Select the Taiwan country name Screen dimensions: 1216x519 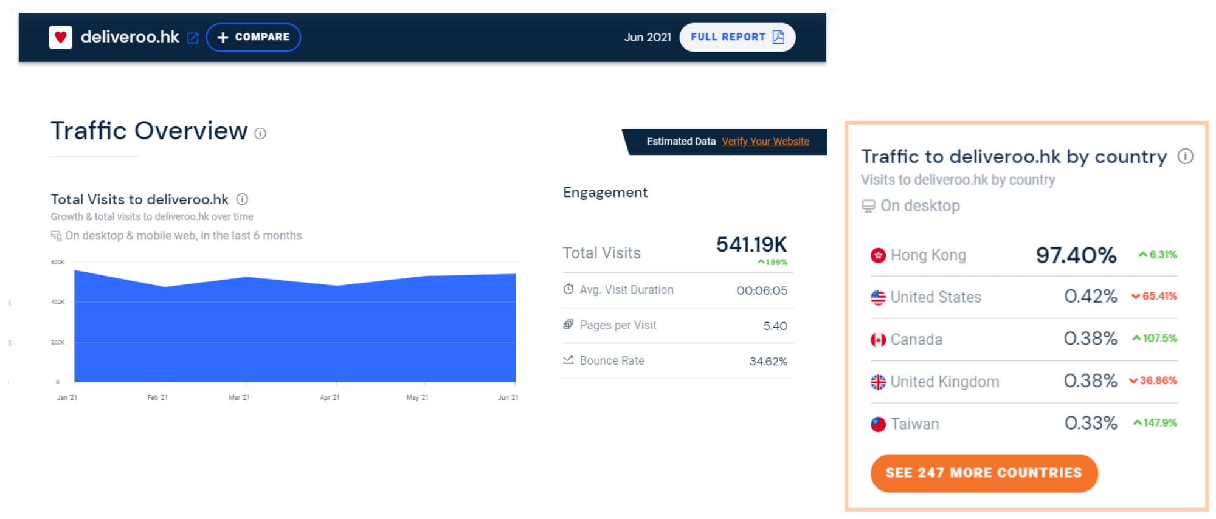click(x=914, y=424)
